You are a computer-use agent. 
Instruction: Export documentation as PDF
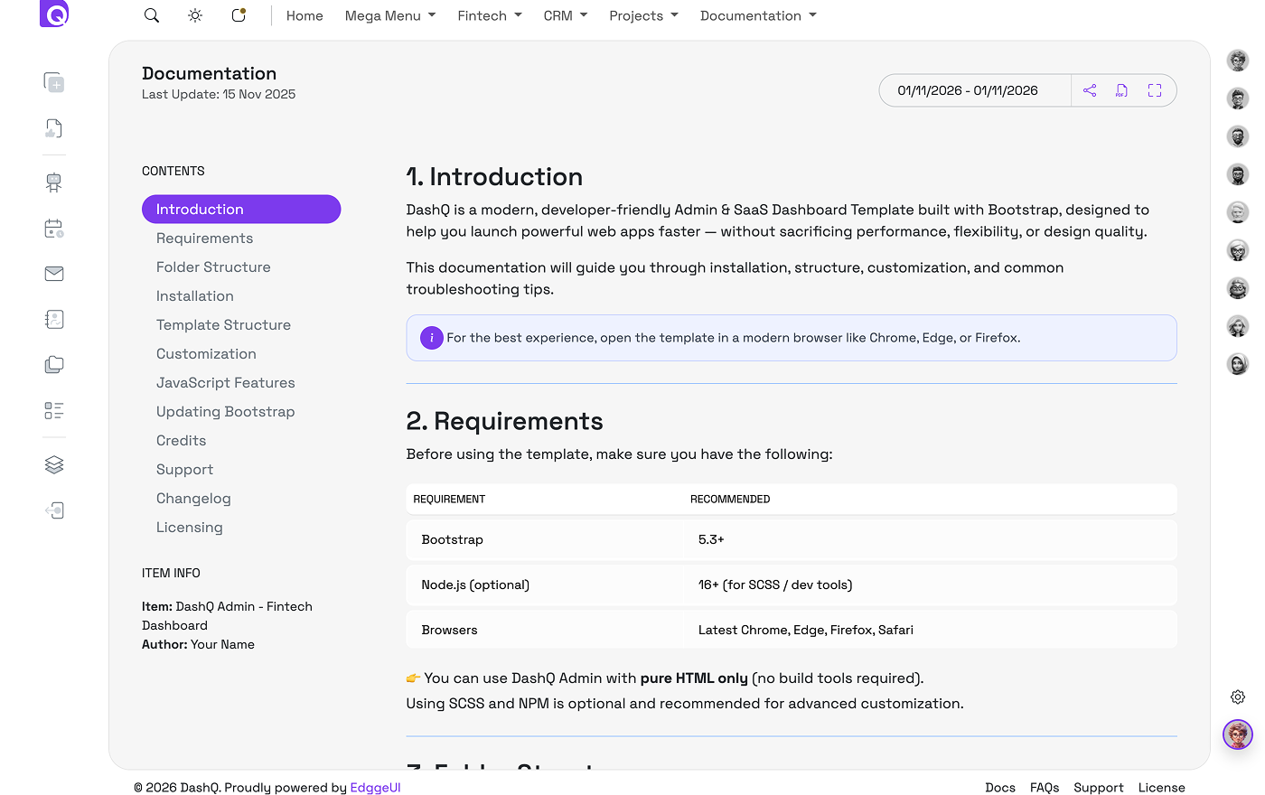[x=1121, y=90]
